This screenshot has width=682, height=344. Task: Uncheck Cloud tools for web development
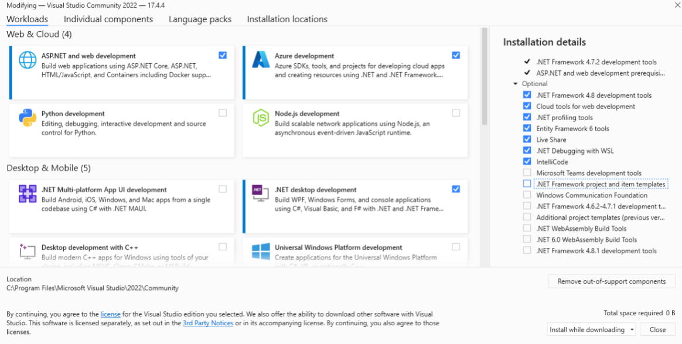pos(527,106)
